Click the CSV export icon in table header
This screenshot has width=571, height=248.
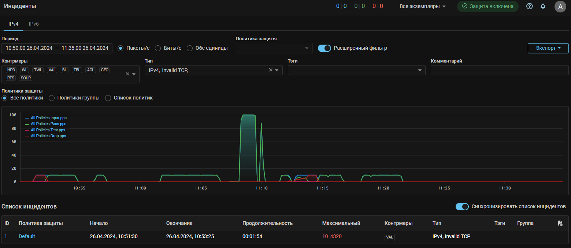pos(560,223)
